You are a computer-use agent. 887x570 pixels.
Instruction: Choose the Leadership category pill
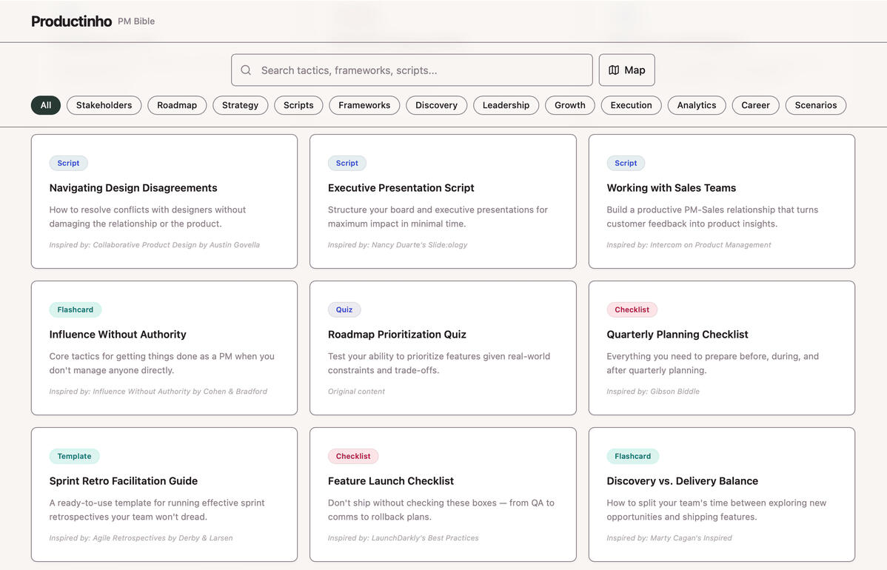(506, 105)
